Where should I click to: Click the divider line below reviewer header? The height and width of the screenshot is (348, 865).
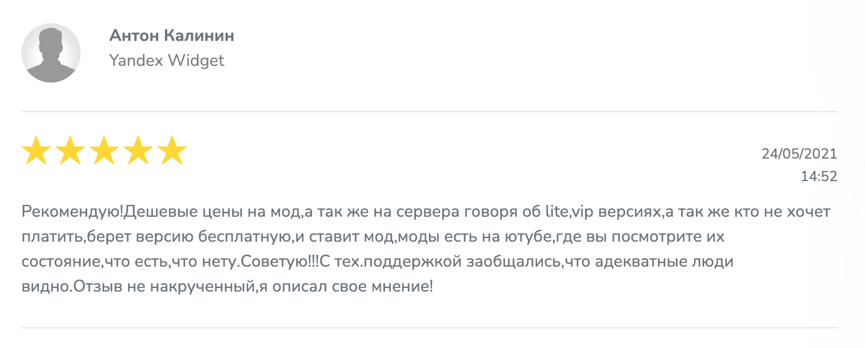[x=429, y=112]
